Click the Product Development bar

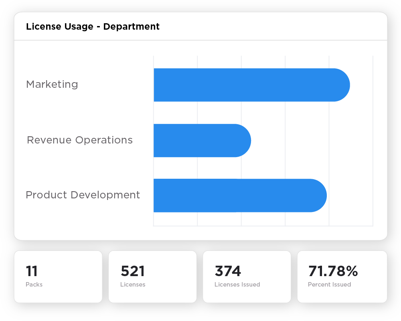coord(237,195)
